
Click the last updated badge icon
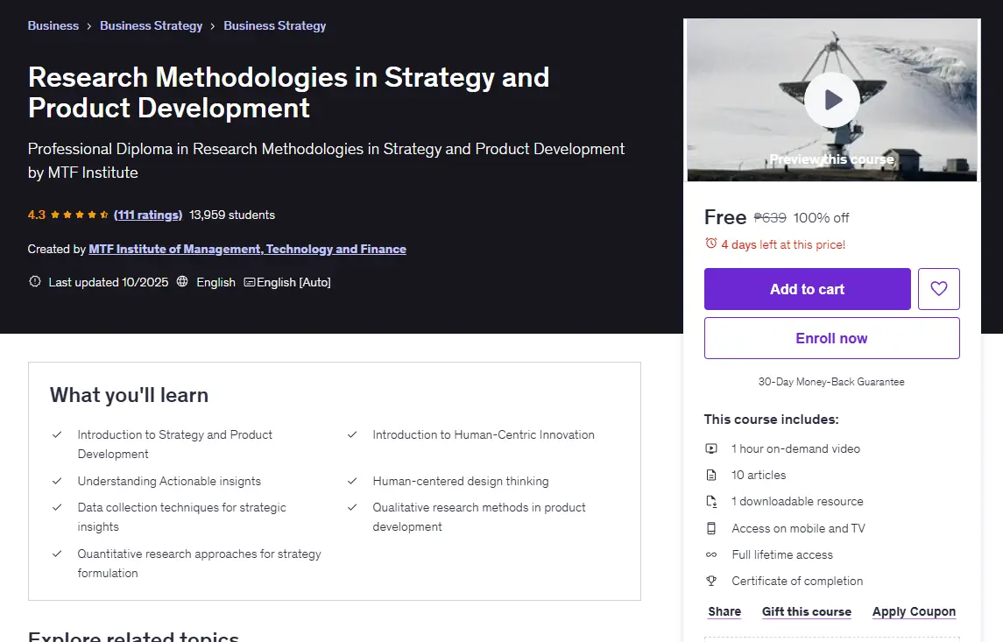pyautogui.click(x=34, y=281)
